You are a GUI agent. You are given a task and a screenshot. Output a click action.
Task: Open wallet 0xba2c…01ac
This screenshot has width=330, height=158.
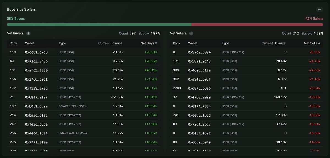(x=36, y=115)
